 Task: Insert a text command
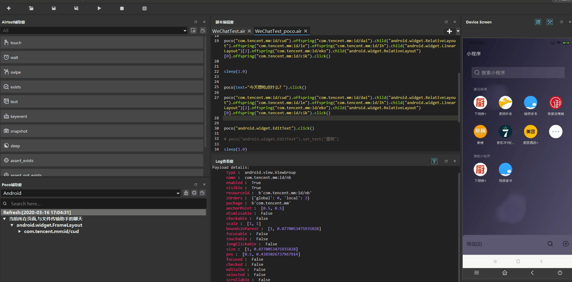(102, 102)
